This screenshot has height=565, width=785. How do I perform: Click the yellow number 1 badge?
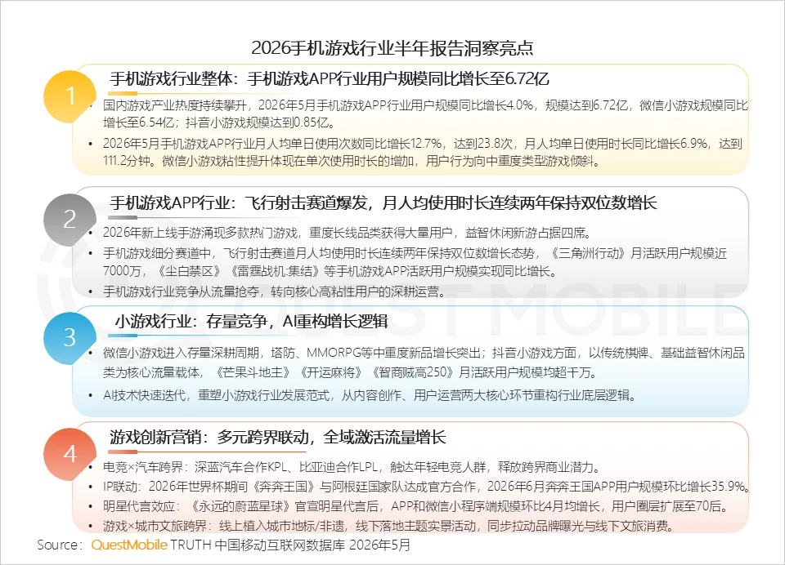(x=70, y=96)
